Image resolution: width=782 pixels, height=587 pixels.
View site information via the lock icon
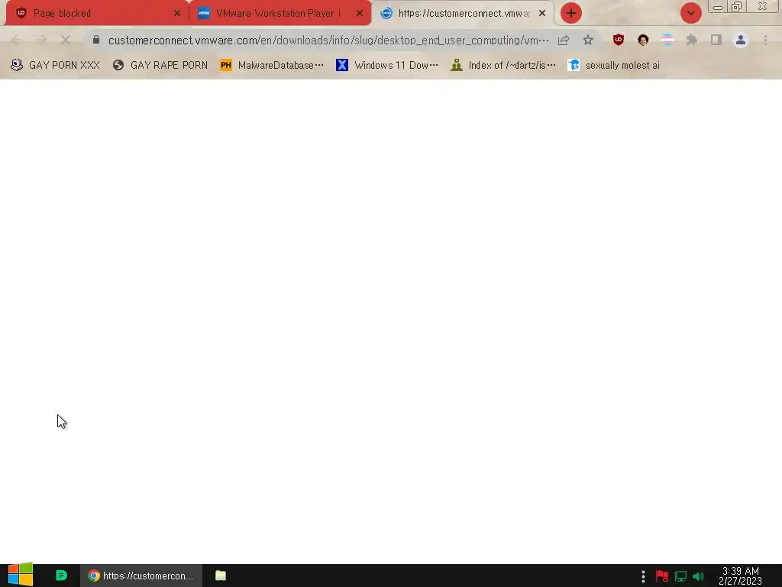click(96, 40)
